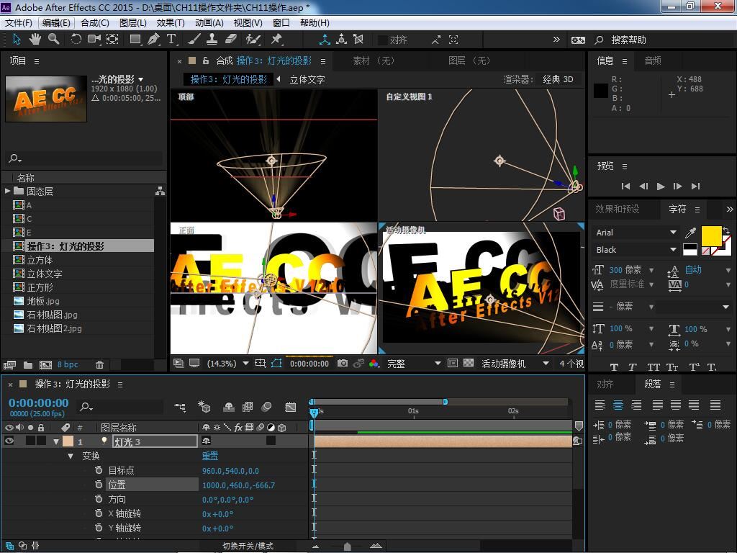Screen dimensions: 737x553
Task: Click the new folder icon in Project panel
Action: [x=28, y=365]
